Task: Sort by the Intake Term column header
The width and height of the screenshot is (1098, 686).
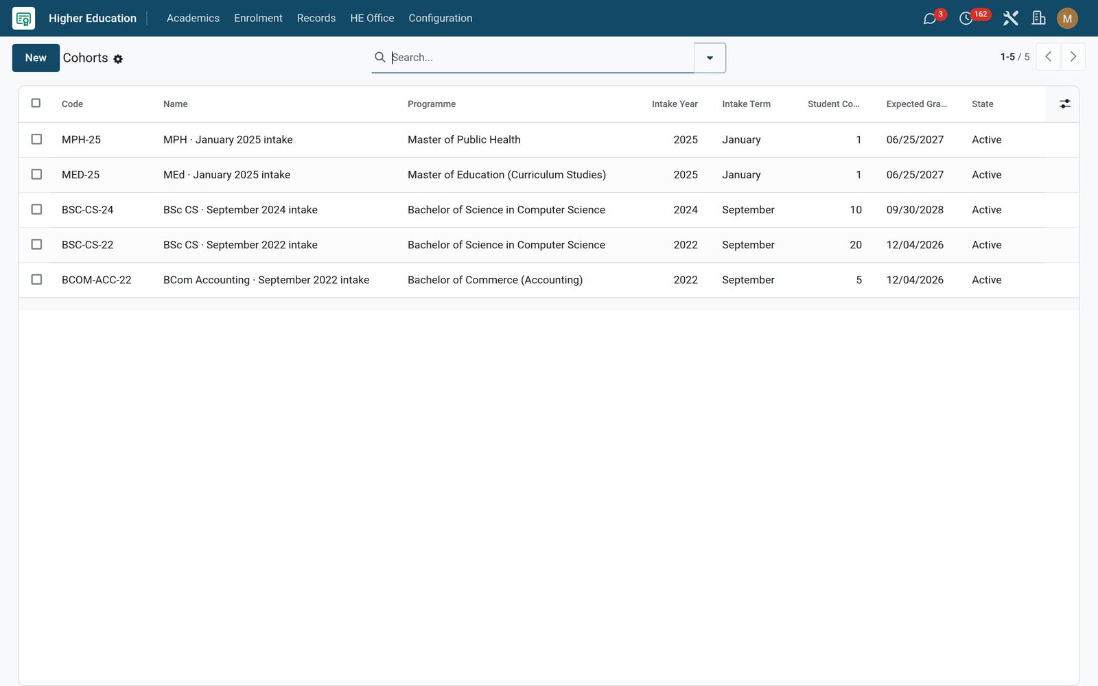Action: tap(746, 104)
